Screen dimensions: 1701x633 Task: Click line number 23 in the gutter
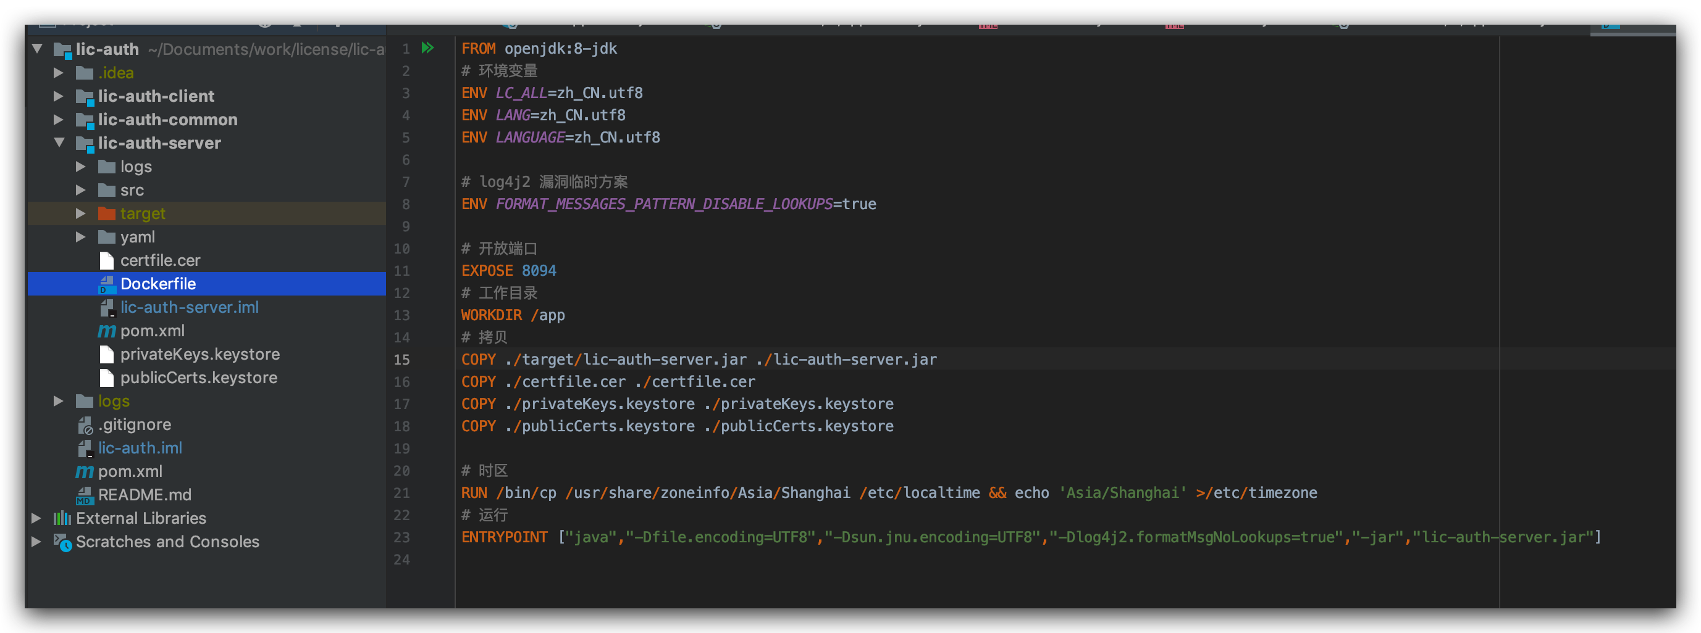pos(401,538)
